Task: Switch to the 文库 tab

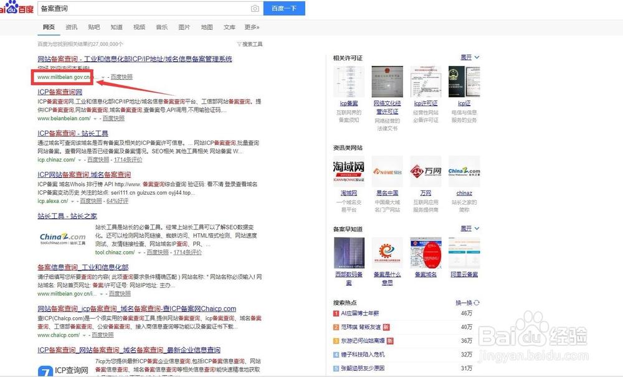Action: (229, 27)
